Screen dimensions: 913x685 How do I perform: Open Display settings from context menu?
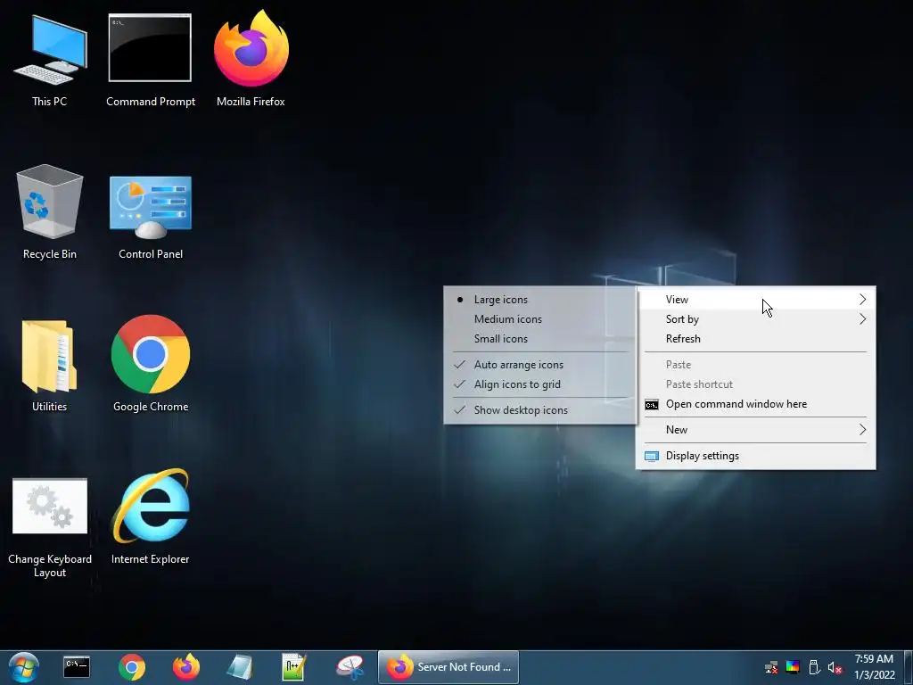tap(756, 456)
